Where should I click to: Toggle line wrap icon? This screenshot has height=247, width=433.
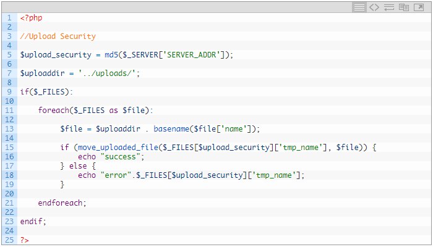pyautogui.click(x=389, y=7)
